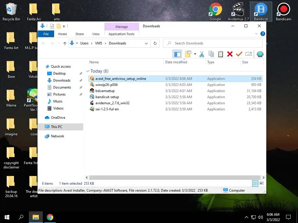The height and width of the screenshot is (223, 298).
Task: Click the Bandicut desktop shortcut
Action: [261, 12]
